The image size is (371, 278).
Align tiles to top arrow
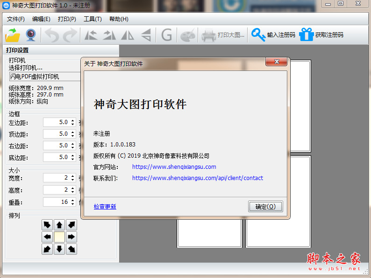59,225
